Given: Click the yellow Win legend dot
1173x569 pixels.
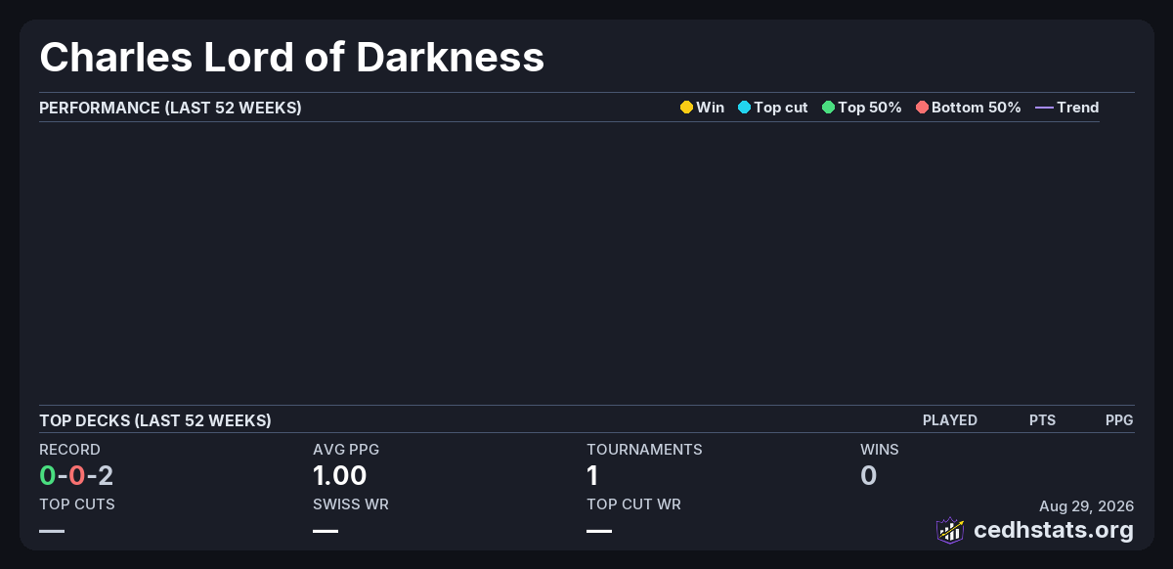Looking at the screenshot, I should click(x=686, y=108).
